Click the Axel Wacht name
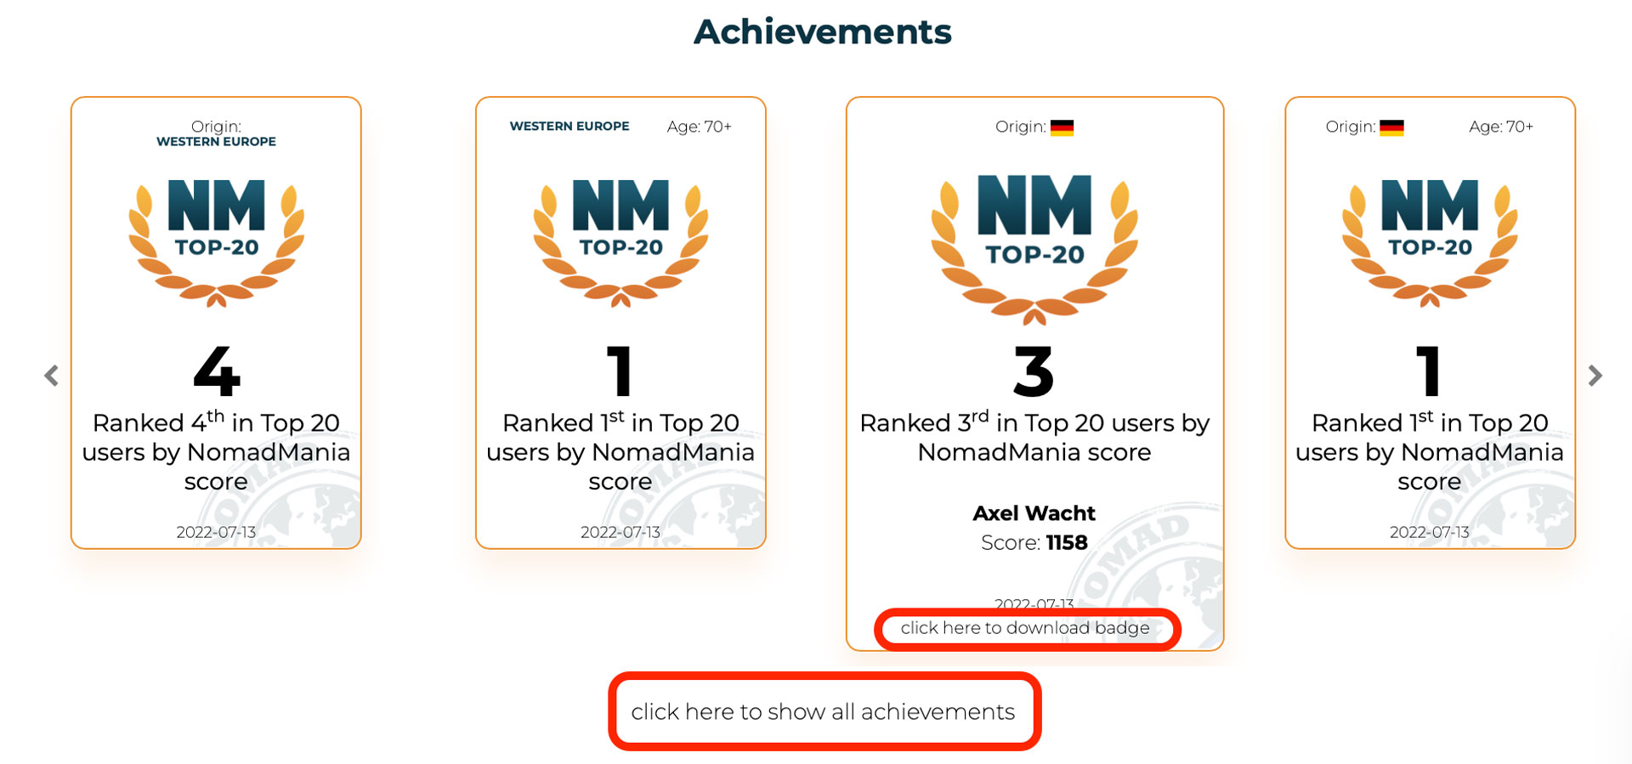The image size is (1632, 764). (x=1034, y=513)
